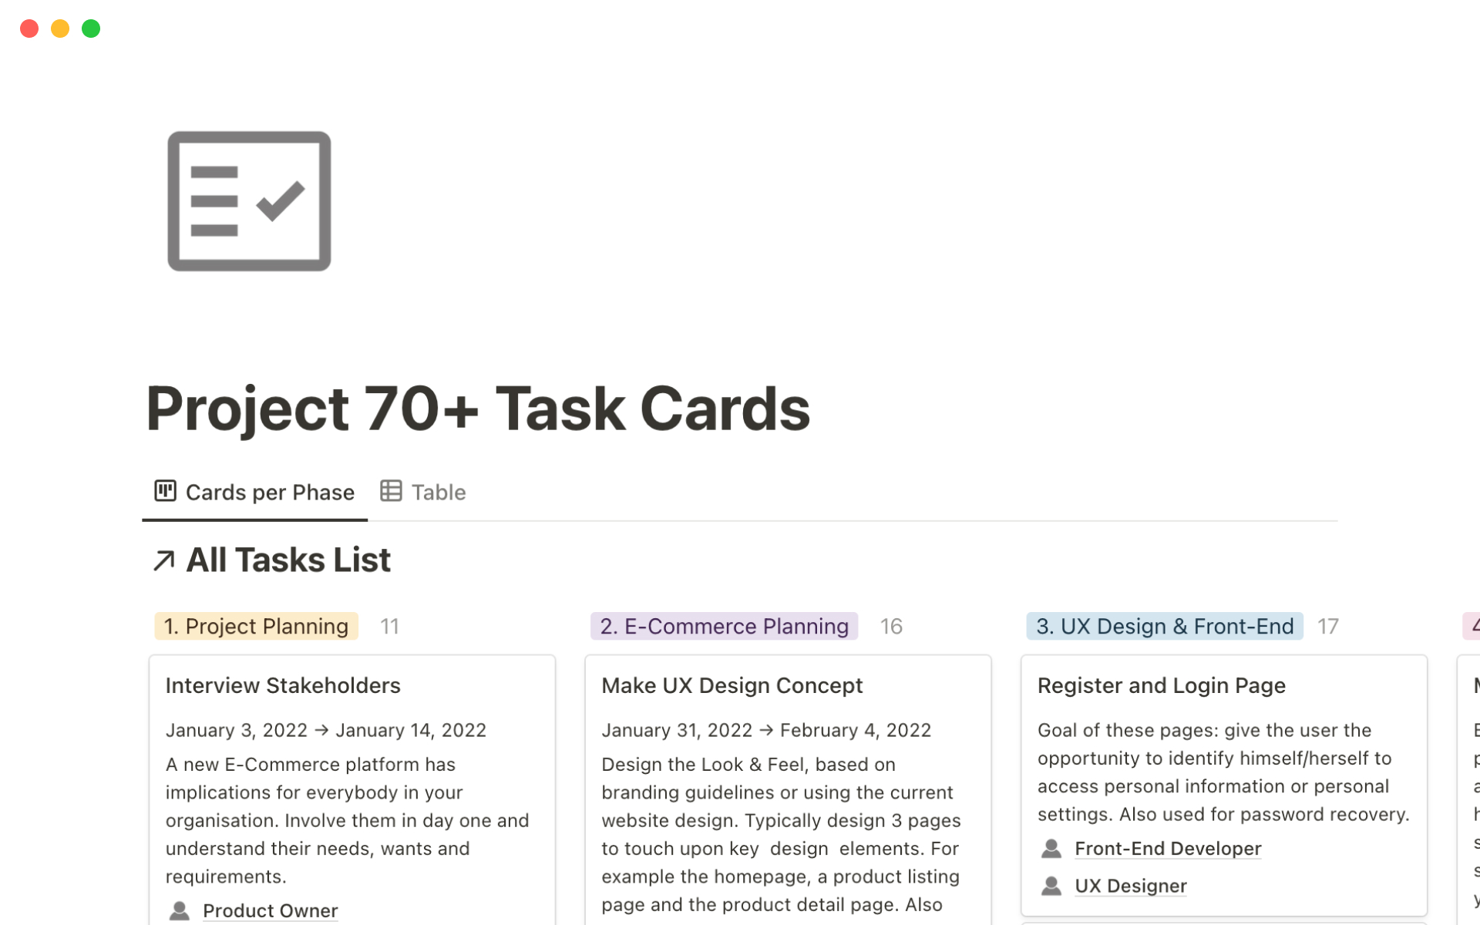
Task: Toggle the Make UX Design Concept card
Action: [731, 684]
